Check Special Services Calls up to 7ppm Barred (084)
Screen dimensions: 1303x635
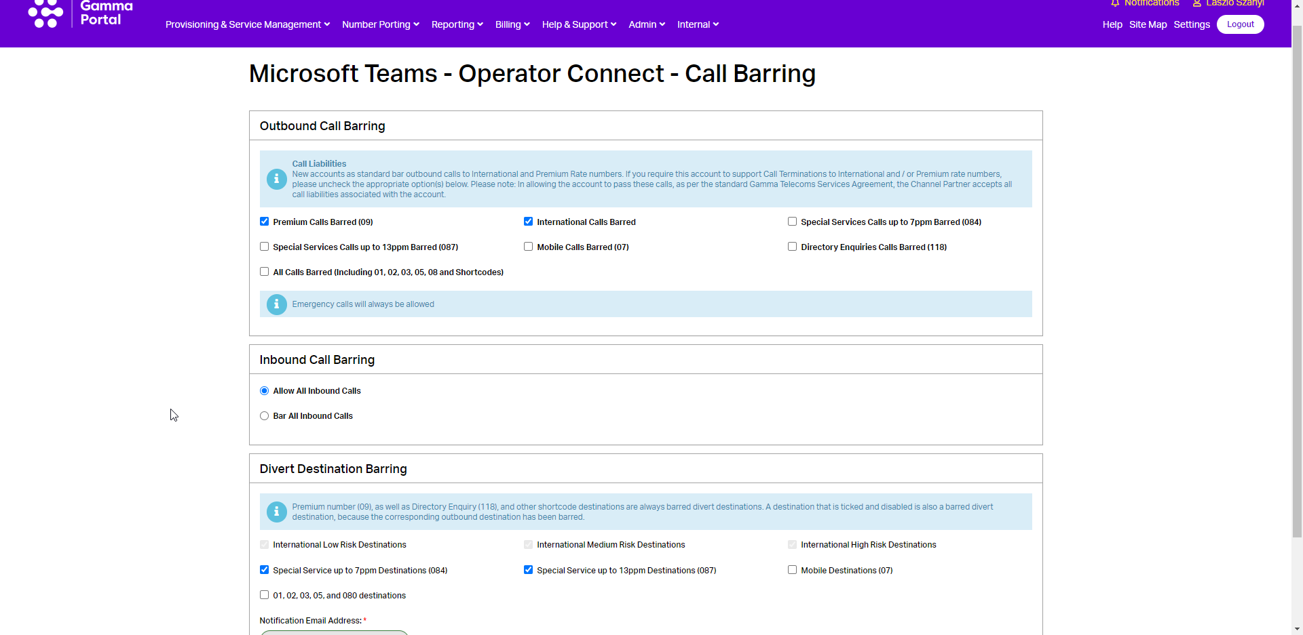(792, 222)
